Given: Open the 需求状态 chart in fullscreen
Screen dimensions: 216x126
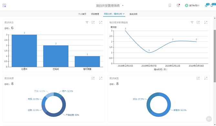Looking at the screenshot, I should point(101,22).
